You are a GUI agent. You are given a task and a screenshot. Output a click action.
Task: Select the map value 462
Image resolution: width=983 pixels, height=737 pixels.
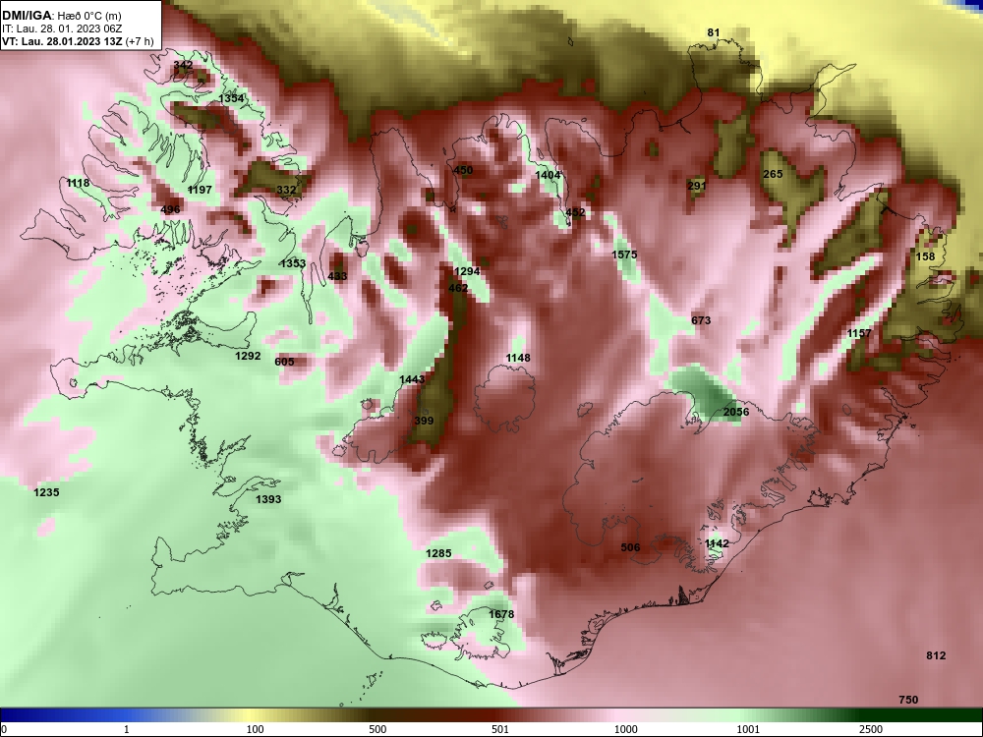point(458,288)
